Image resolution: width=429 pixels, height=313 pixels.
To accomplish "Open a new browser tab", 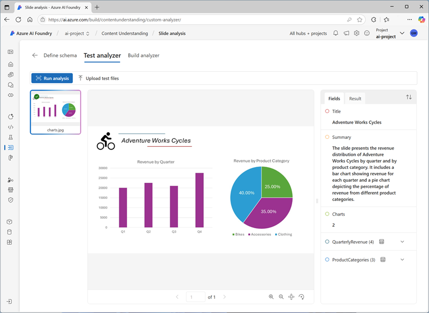I will pyautogui.click(x=97, y=8).
